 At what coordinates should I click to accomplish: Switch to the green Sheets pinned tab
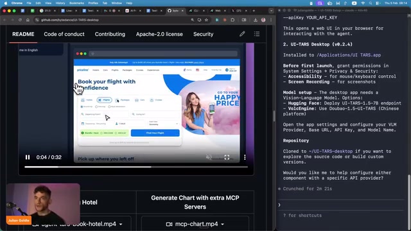point(32,11)
